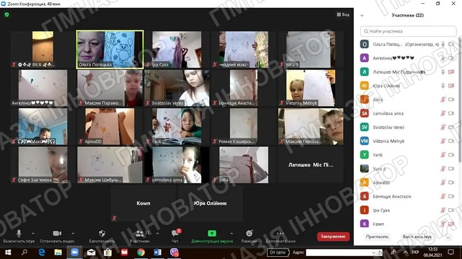The width and height of the screenshot is (462, 259).
Task: Toggle microphone for Ольга Потоцька in list
Action: (443, 44)
